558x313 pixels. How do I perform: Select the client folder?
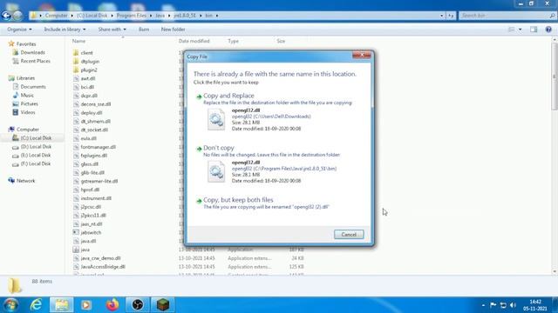(86, 53)
